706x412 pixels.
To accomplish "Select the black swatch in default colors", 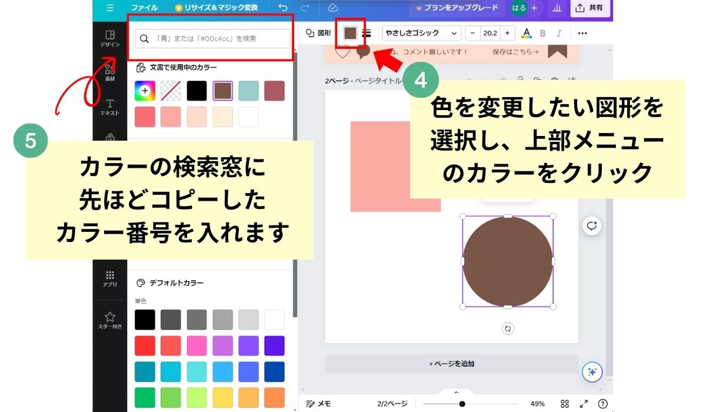I will (x=145, y=320).
